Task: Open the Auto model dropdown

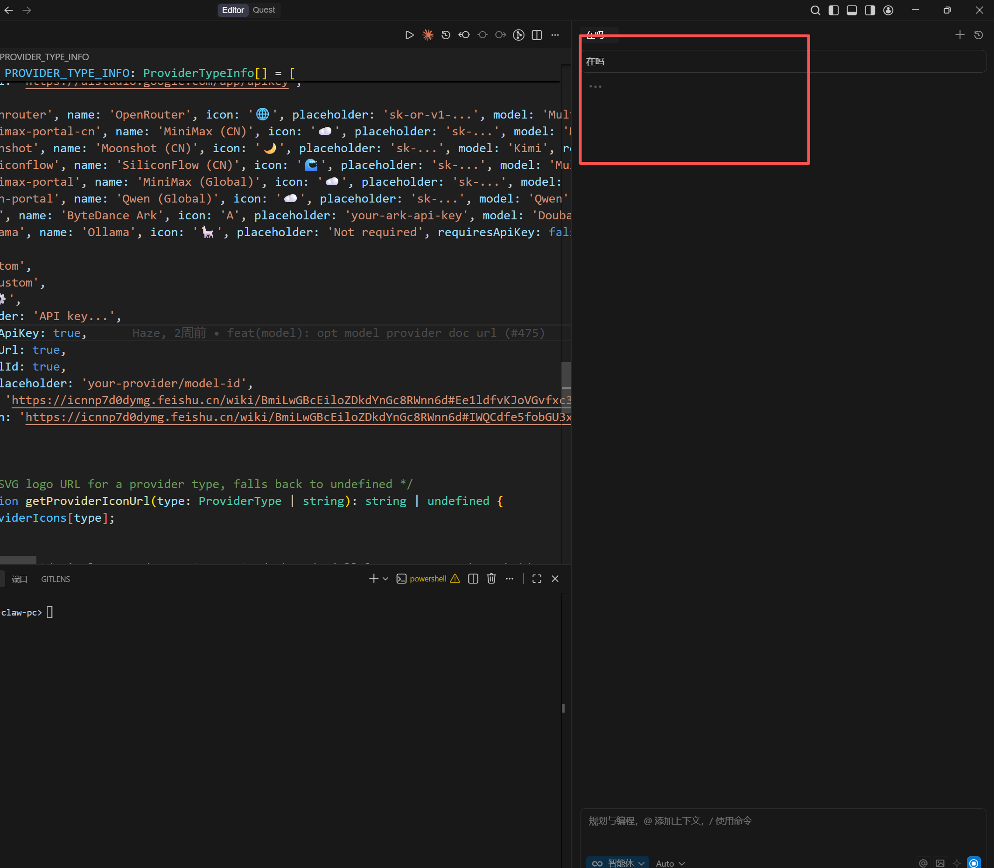Action: coord(671,863)
